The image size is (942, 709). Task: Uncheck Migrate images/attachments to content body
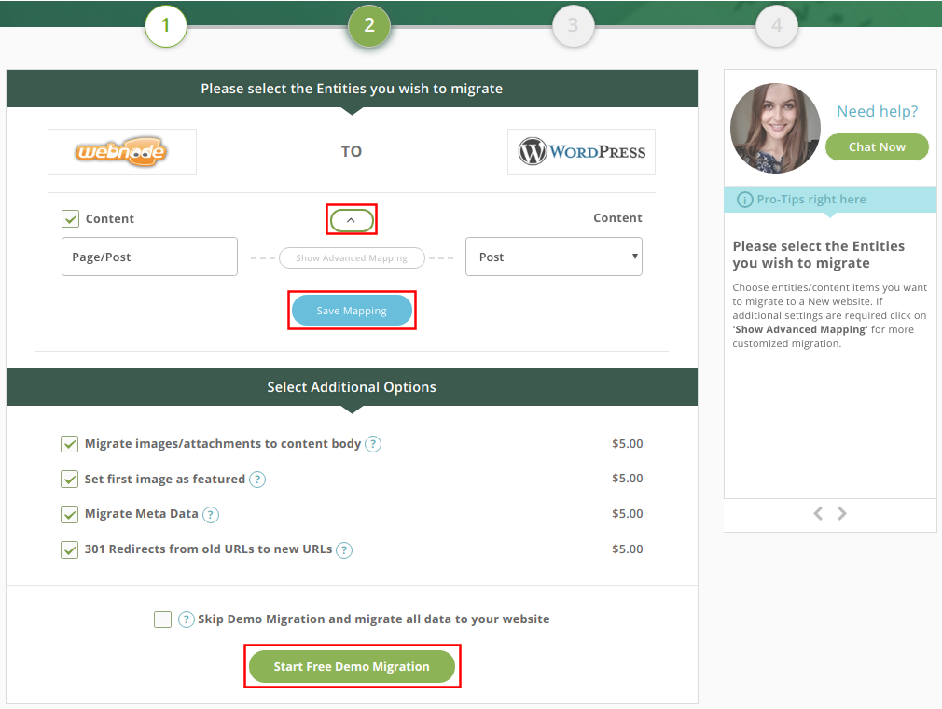[70, 444]
